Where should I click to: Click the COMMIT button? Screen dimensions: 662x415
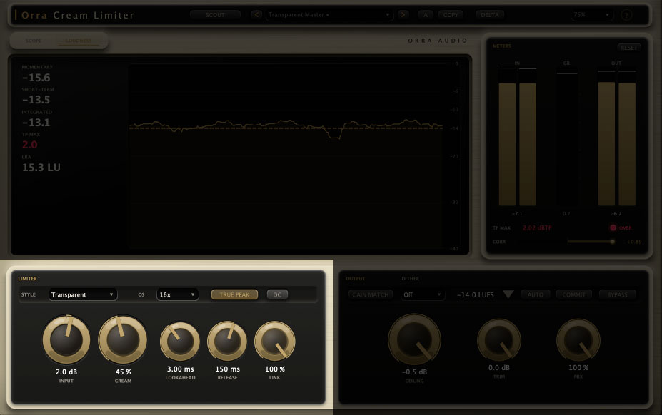pyautogui.click(x=573, y=294)
